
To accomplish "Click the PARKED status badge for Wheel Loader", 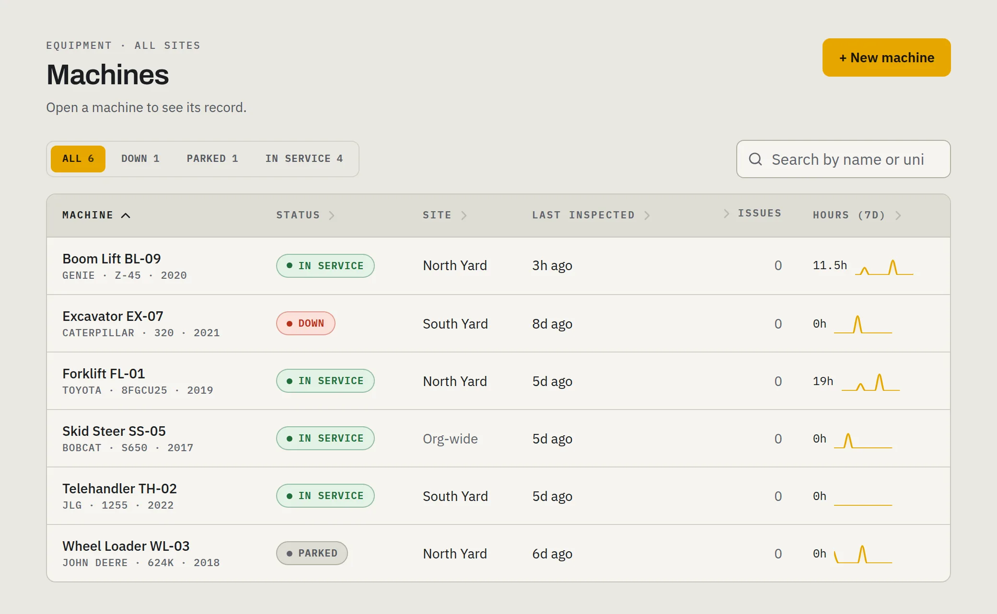I will tap(312, 553).
